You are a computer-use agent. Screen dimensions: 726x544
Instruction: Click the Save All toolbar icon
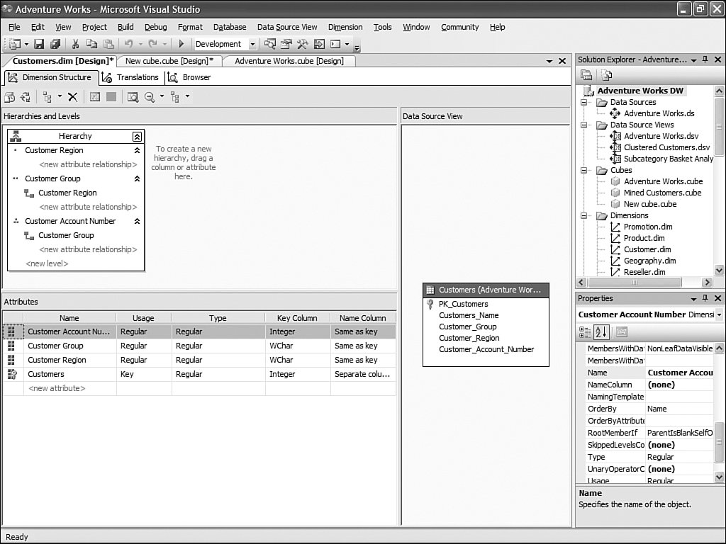(x=55, y=44)
